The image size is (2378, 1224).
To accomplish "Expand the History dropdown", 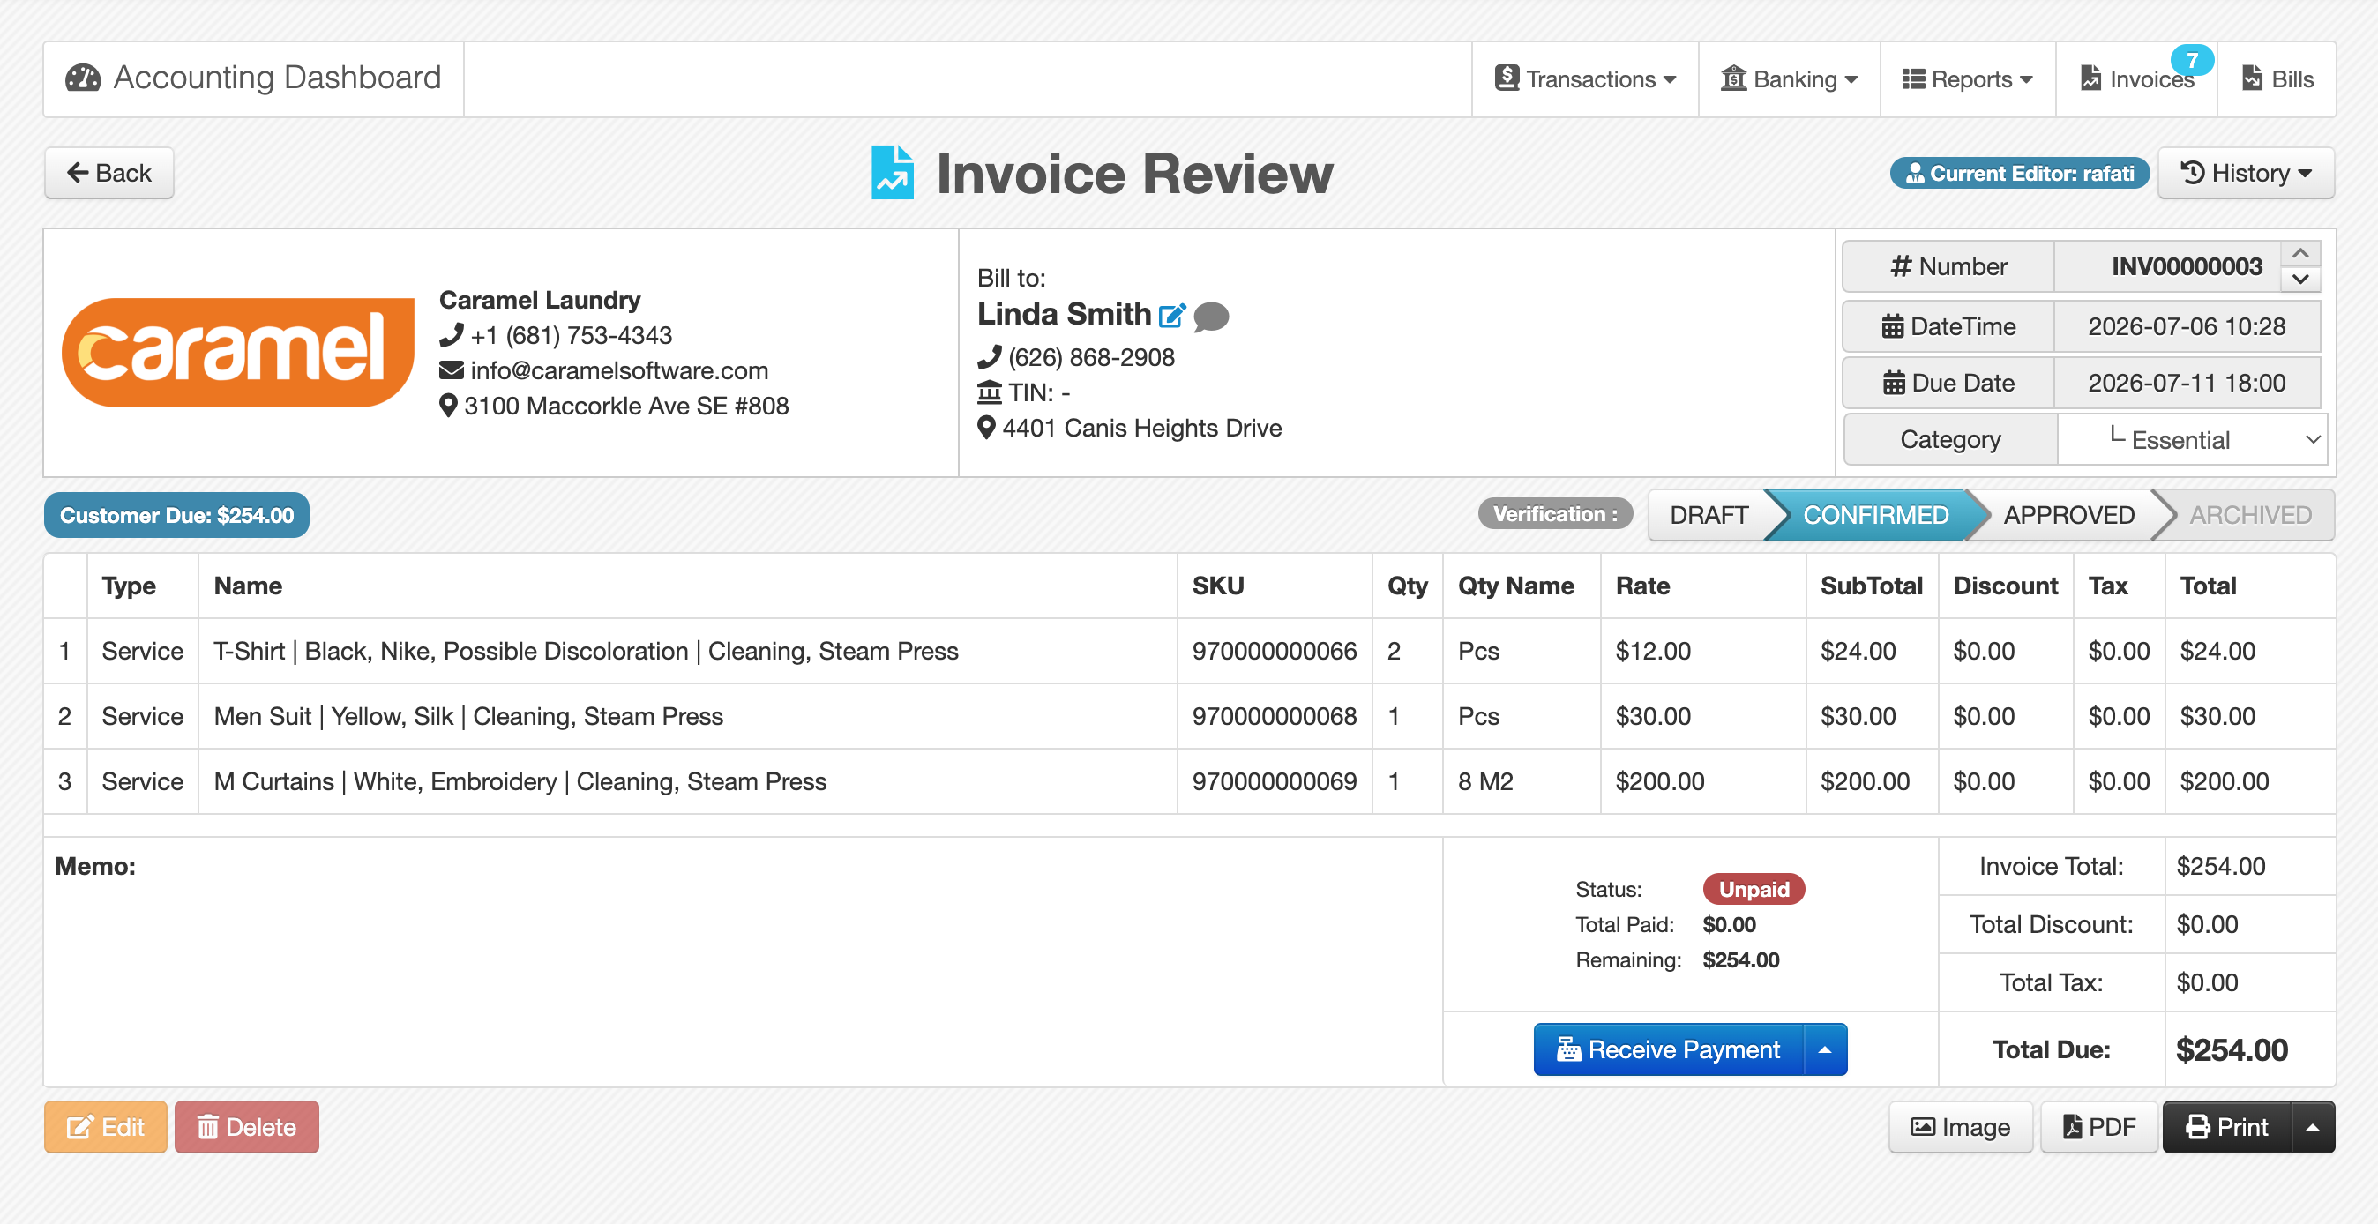I will 2246,174.
